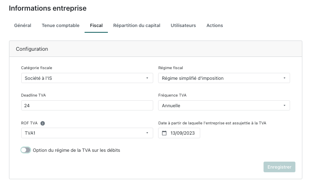Screen dimensions: 324x196
Task: Select the Fiscal tab
Action: point(96,25)
